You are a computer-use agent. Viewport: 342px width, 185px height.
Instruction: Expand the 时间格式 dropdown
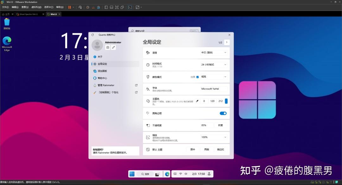pos(213,65)
